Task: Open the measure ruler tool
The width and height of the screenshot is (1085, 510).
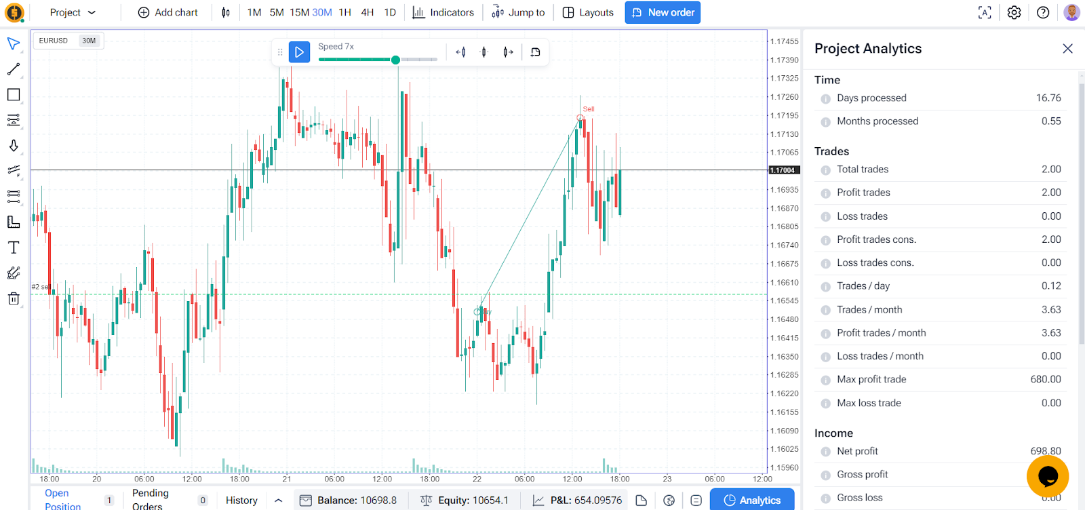Action: (x=14, y=222)
